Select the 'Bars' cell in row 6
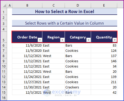This screenshot has width=124, height=101. [x=78, y=45]
